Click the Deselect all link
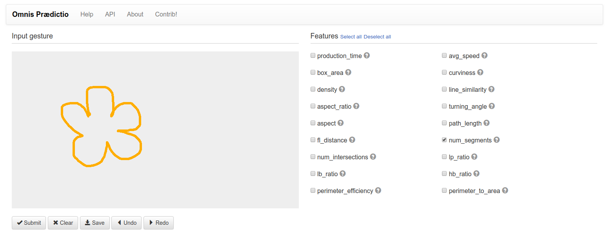 [377, 37]
